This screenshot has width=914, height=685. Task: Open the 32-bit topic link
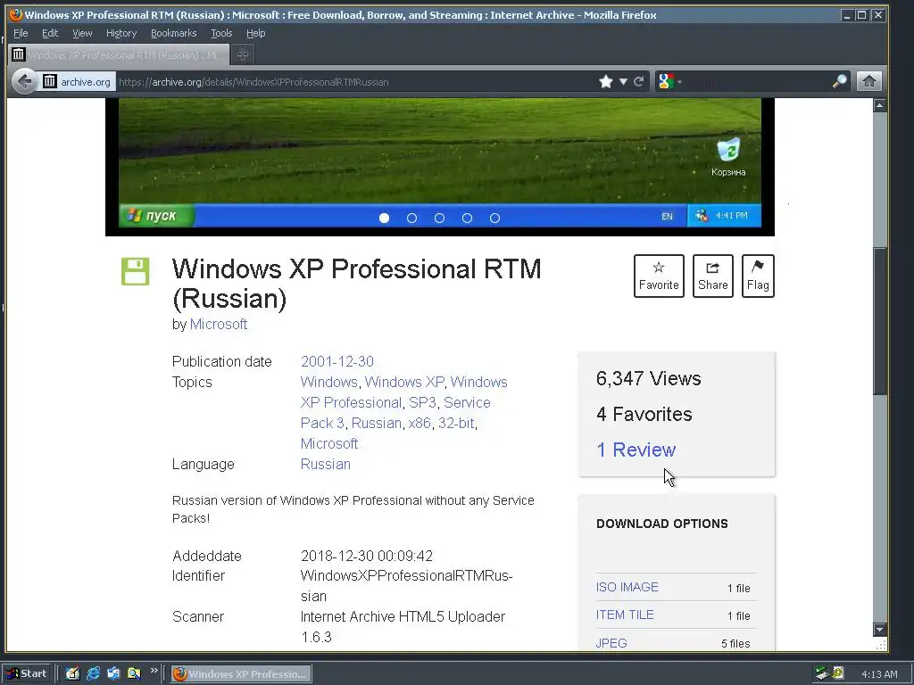[x=456, y=424]
